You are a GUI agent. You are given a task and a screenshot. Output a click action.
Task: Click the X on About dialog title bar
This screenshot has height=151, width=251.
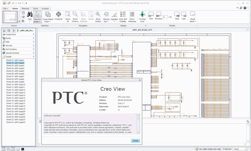pos(140,80)
